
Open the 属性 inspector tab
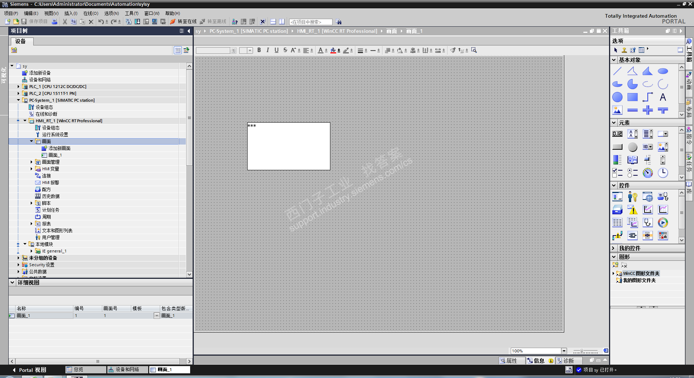[x=512, y=361]
